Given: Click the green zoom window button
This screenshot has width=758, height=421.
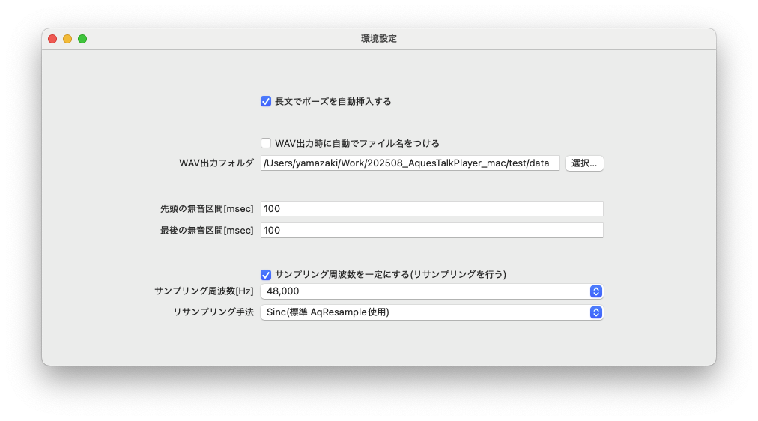Looking at the screenshot, I should (x=82, y=39).
